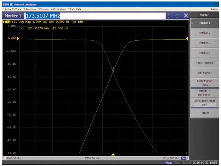Activate Marker 4 softkey
The image size is (221, 166).
point(205,53)
